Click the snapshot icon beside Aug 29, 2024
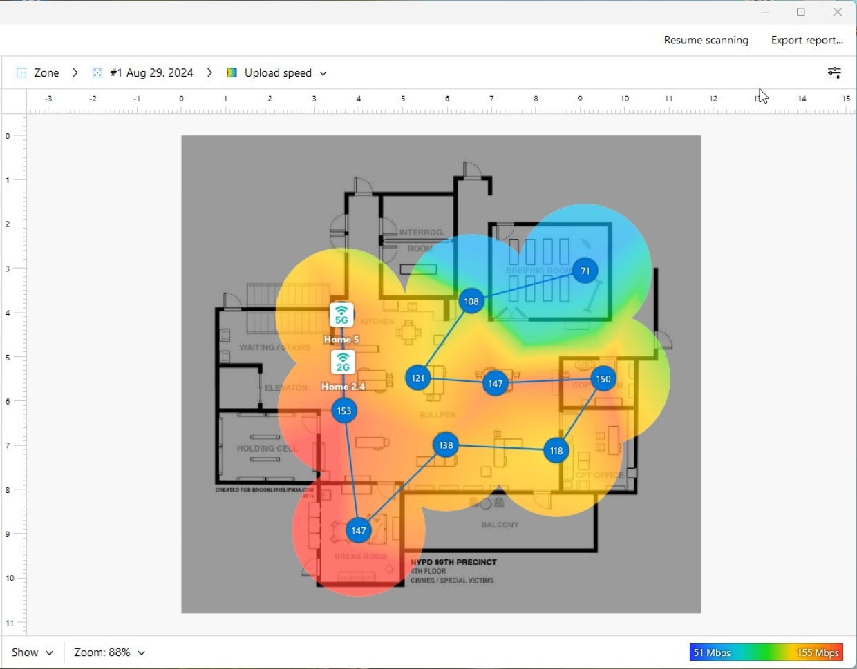Screen dimensions: 857x669 [x=97, y=72]
